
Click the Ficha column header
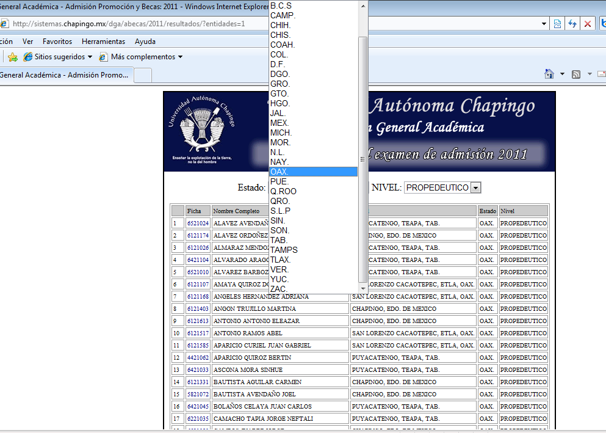coord(198,211)
